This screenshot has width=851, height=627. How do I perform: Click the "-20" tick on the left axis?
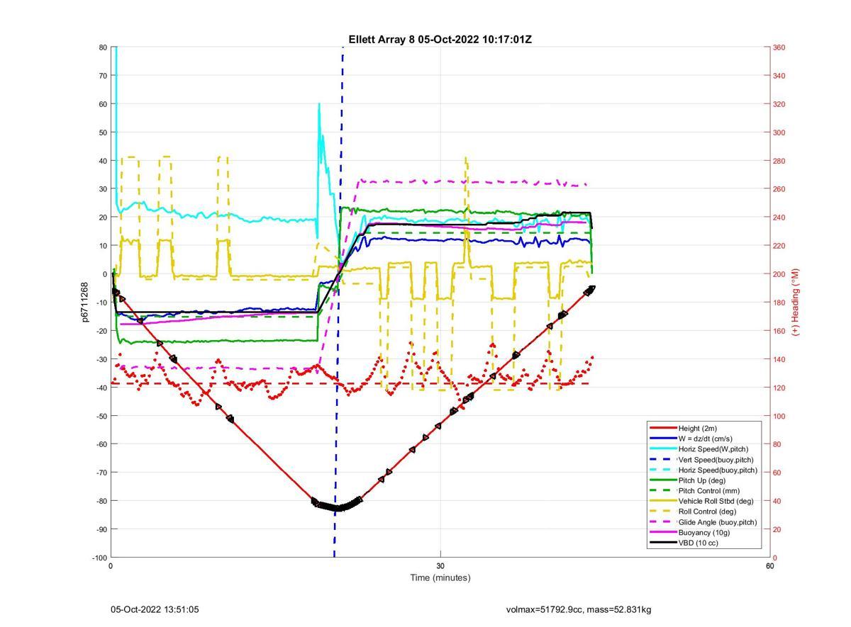101,331
